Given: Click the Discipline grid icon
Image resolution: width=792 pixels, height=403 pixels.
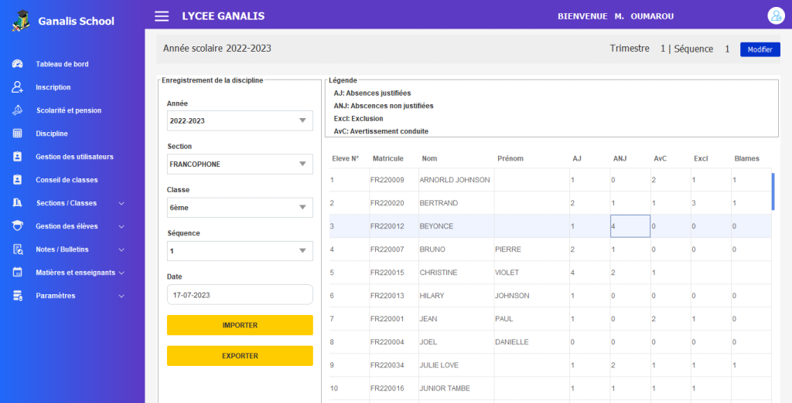Looking at the screenshot, I should [x=18, y=134].
